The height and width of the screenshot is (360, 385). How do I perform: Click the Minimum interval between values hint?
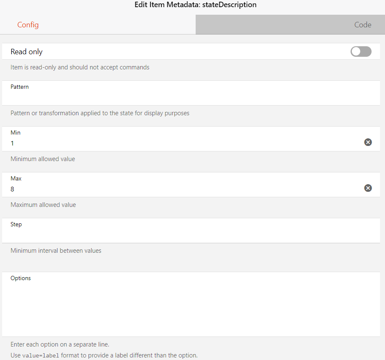pyautogui.click(x=56, y=251)
